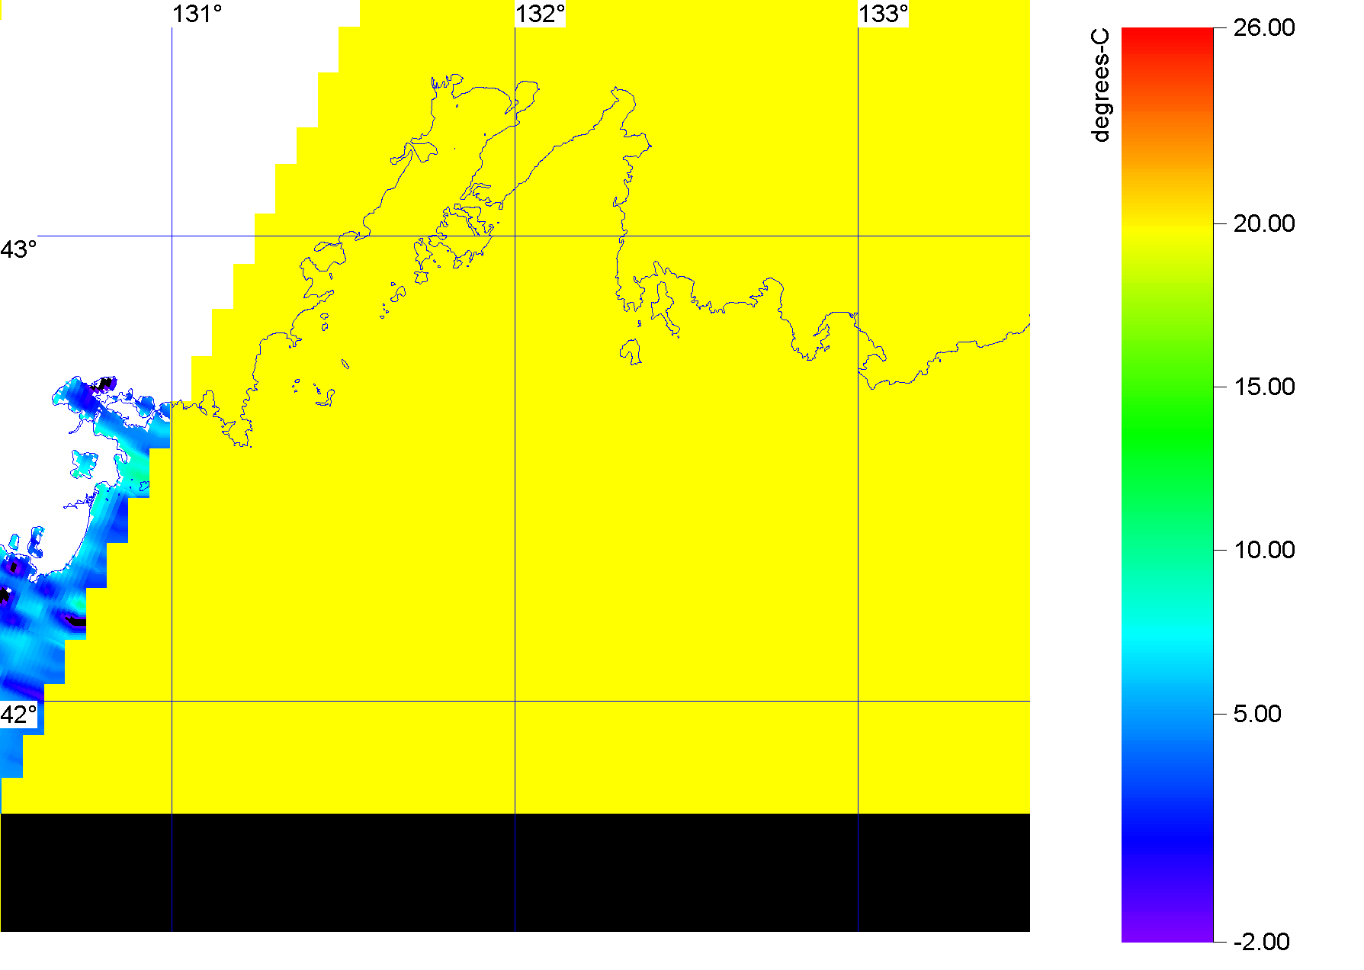Pick the violet bottom of the colorbar
Image resolution: width=1364 pixels, height=970 pixels.
(x=1167, y=932)
